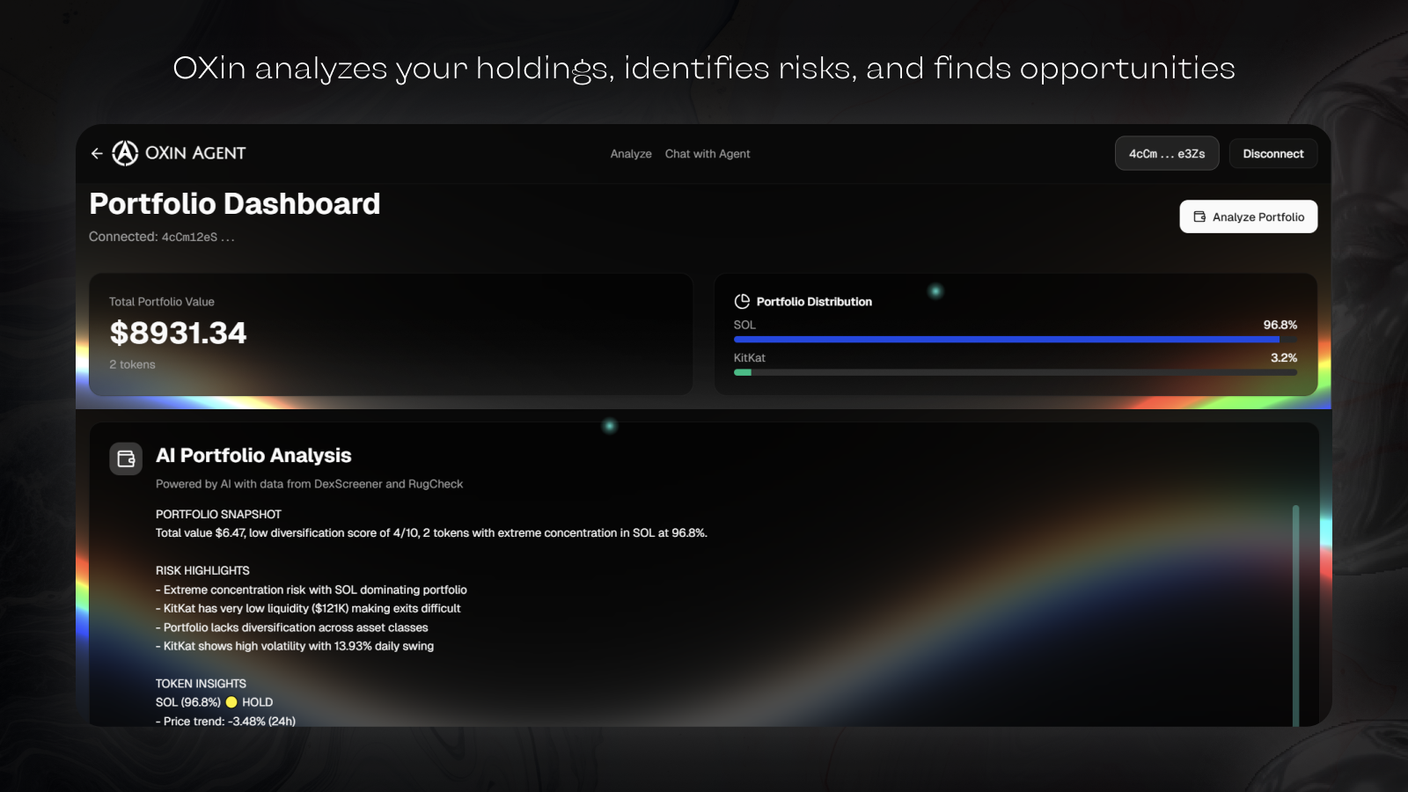
Task: Open the pie chart icon in Portfolio Distribution
Action: point(742,301)
